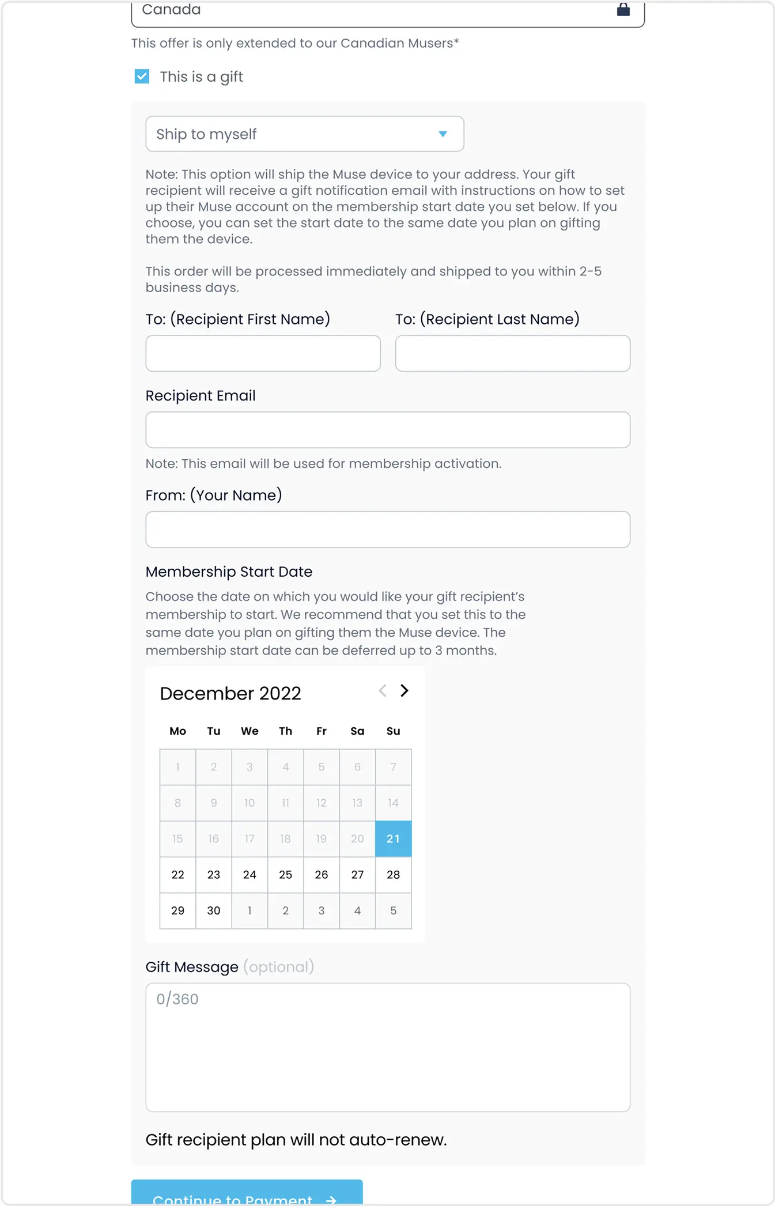The width and height of the screenshot is (775, 1206).
Task: Focus the Recipient Email input
Action: pos(388,429)
